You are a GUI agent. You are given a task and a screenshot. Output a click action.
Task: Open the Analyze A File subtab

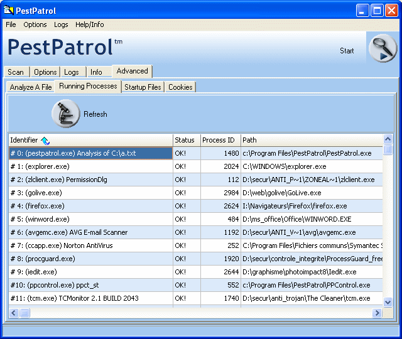pos(31,87)
